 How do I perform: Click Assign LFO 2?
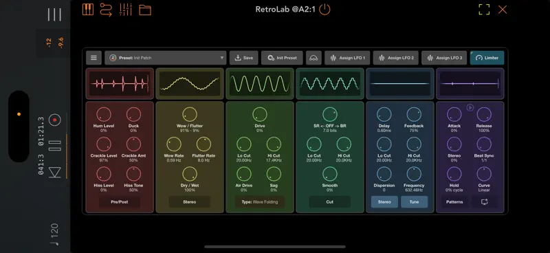(396, 58)
